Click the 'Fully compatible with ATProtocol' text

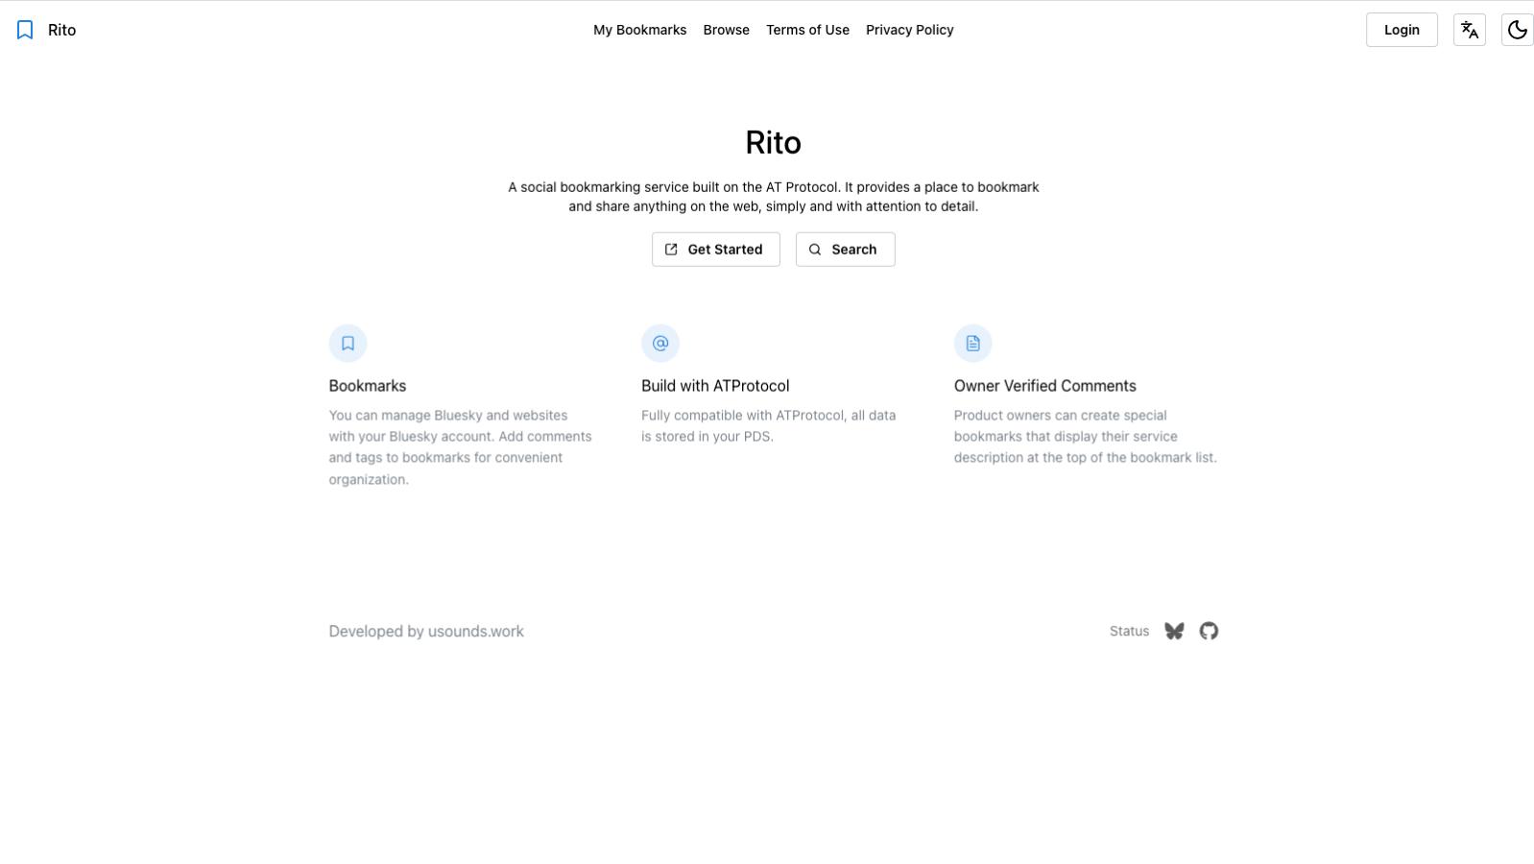769,426
